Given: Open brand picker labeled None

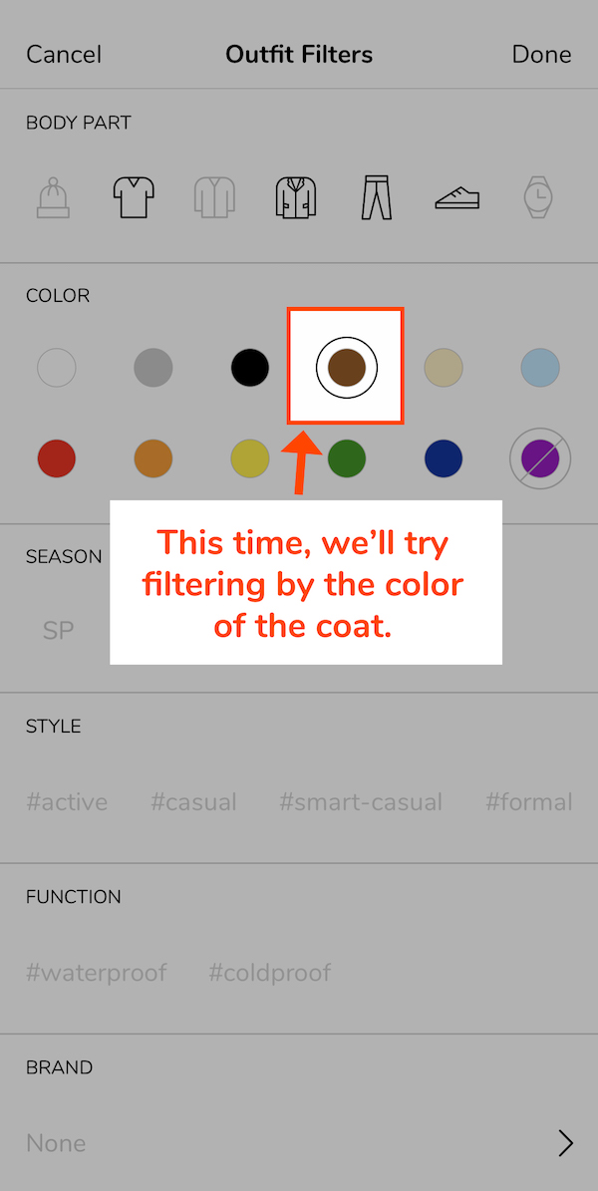Looking at the screenshot, I should click(56, 1142).
